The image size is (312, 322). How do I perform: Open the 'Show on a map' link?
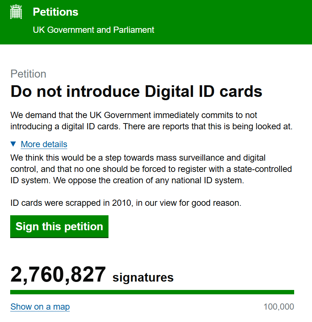(40, 307)
